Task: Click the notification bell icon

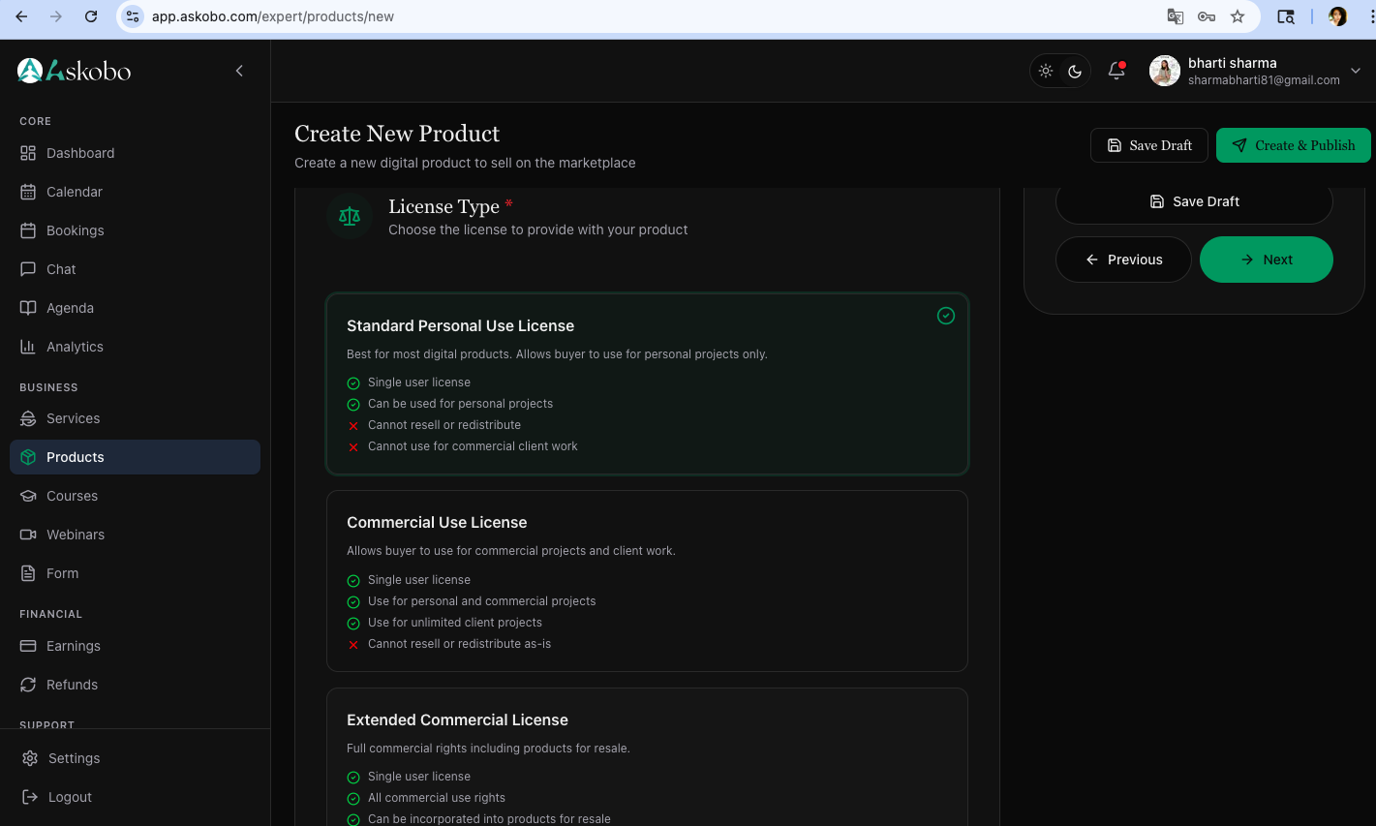Action: point(1116,71)
